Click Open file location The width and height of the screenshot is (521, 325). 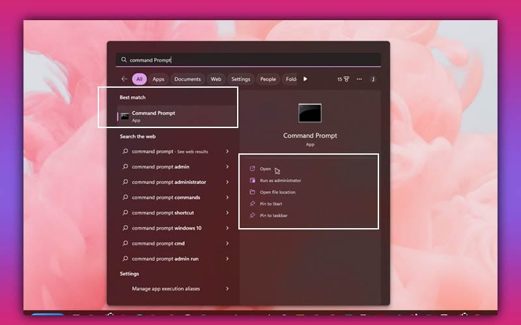pos(277,192)
